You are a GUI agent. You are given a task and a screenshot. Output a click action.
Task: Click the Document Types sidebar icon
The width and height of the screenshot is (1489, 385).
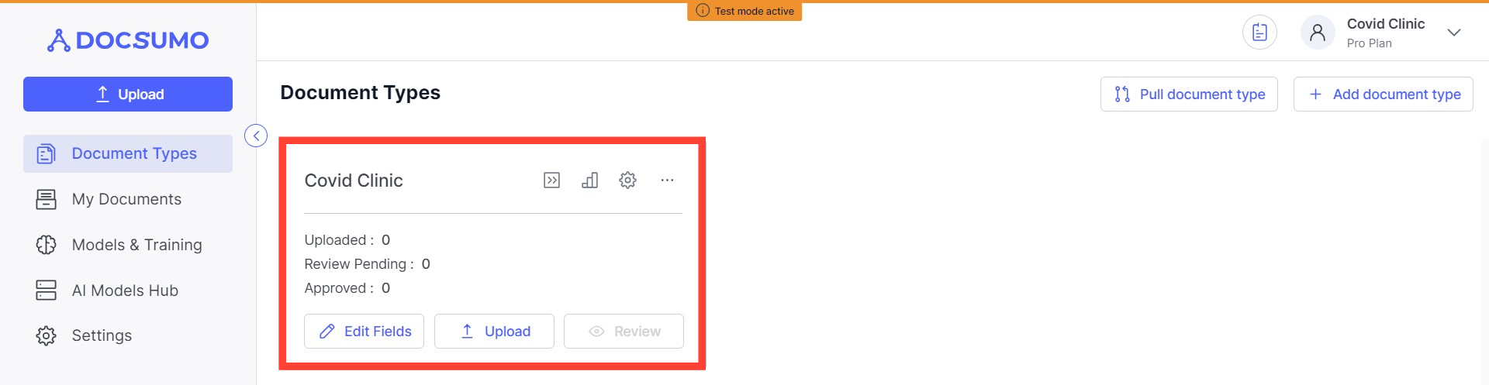[46, 153]
